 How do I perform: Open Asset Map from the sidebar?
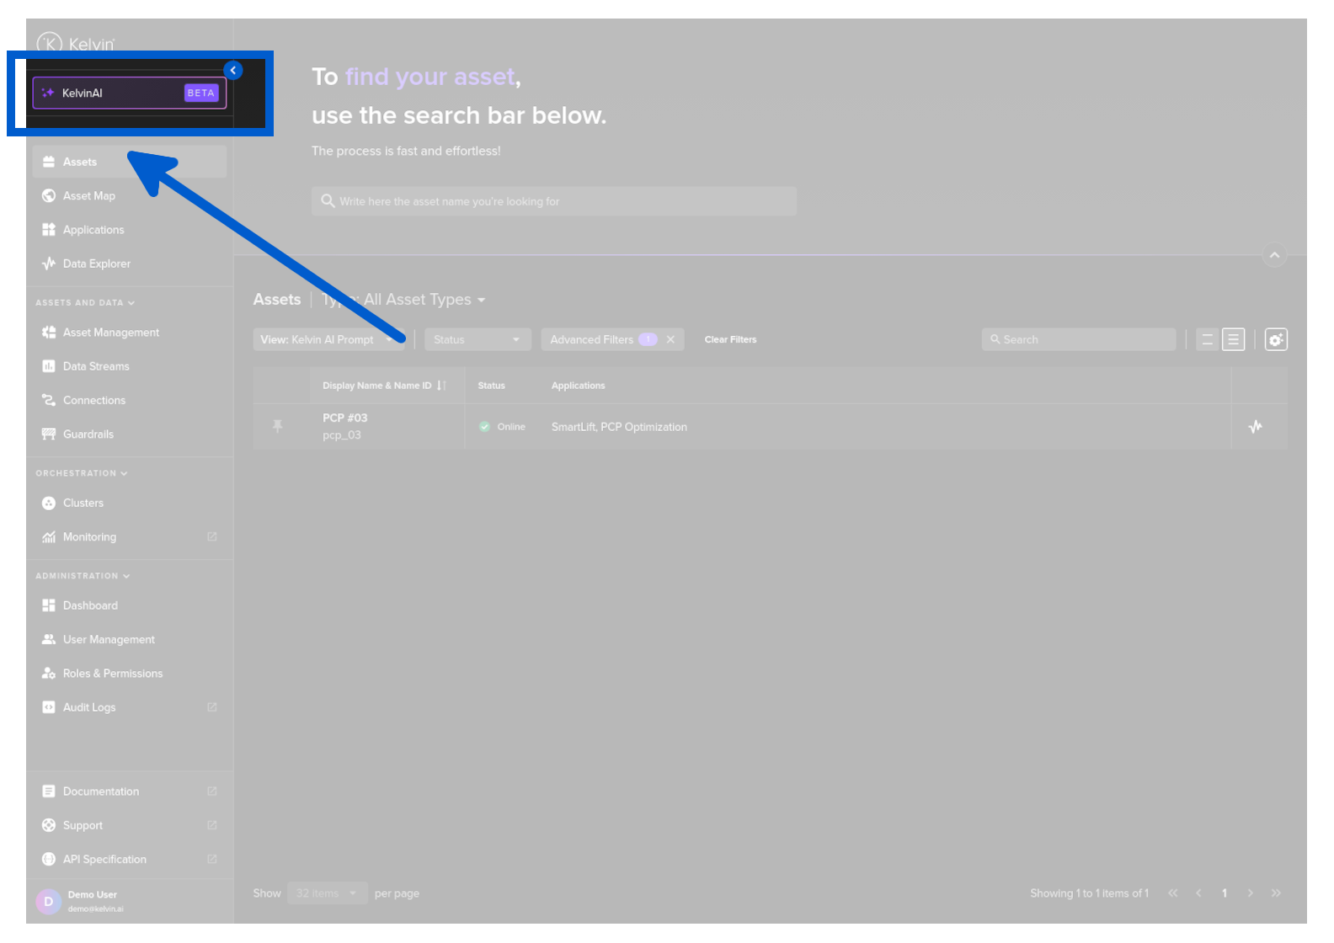[89, 196]
